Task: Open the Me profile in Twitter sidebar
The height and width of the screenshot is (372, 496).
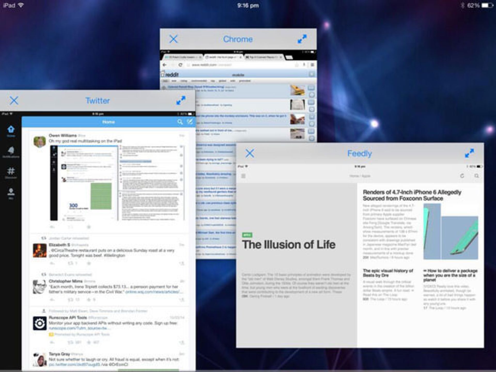Action: [11, 194]
